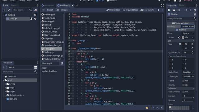Adjust the Friction slider
The width and height of the screenshot is (199, 112).
tap(188, 96)
